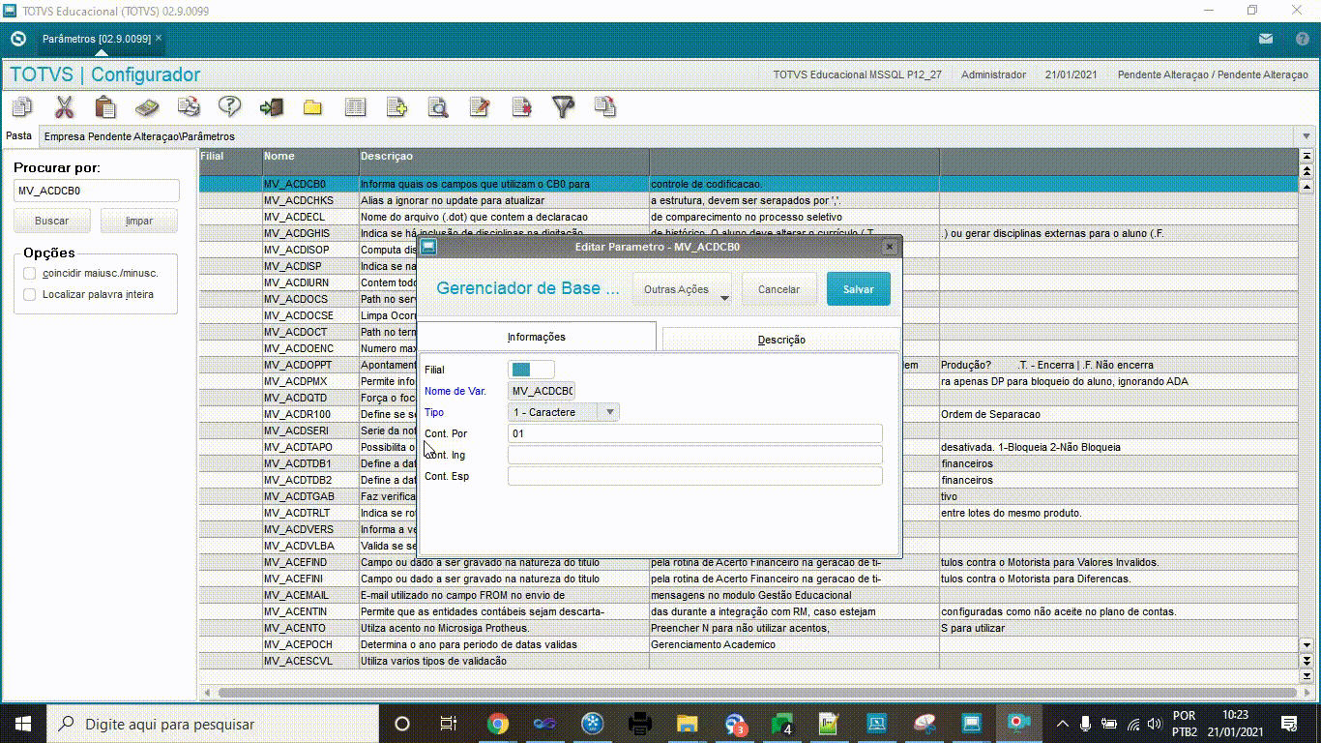Click the round help icon in the top bar
The width and height of the screenshot is (1321, 743).
pos(1302,39)
